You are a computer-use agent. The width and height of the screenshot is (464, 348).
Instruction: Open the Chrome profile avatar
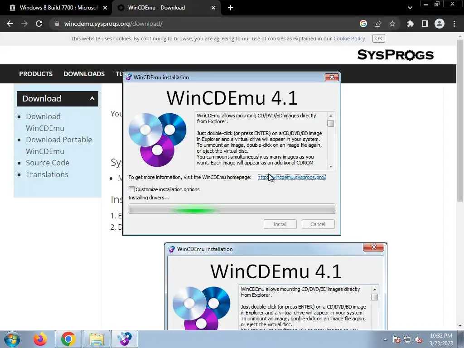[440, 24]
